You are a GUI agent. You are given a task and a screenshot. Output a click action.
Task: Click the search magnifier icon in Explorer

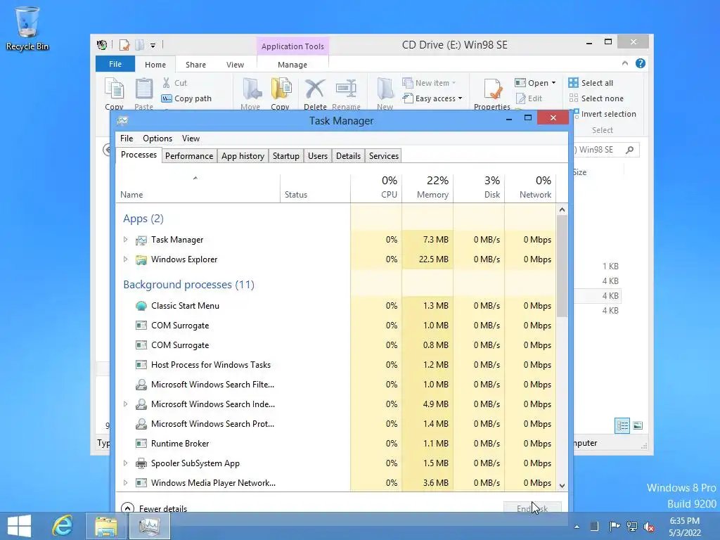tap(630, 150)
